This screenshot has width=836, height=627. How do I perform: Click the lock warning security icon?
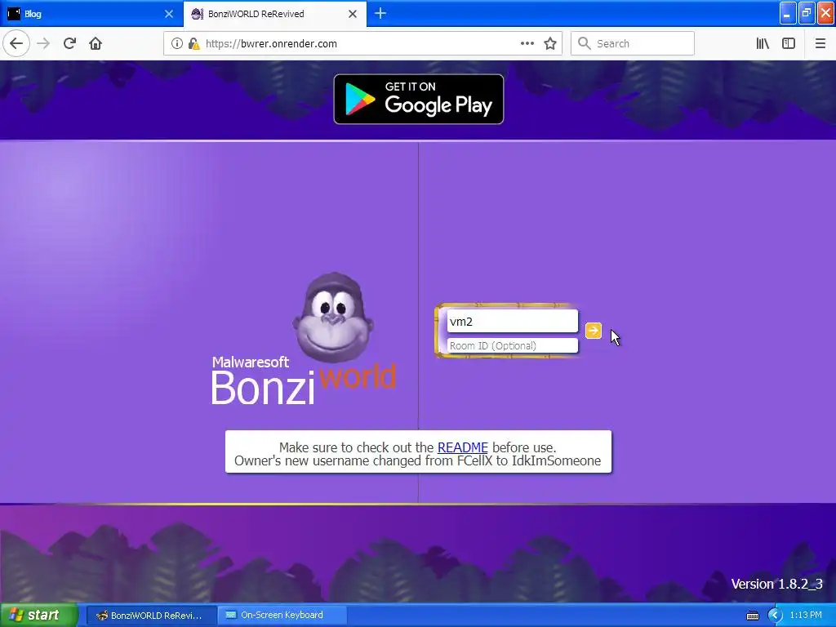(x=193, y=43)
